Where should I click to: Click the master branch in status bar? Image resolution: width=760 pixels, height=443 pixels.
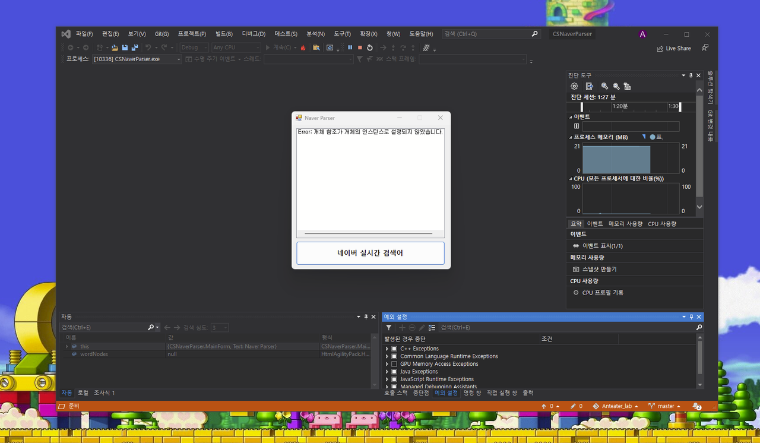point(664,406)
